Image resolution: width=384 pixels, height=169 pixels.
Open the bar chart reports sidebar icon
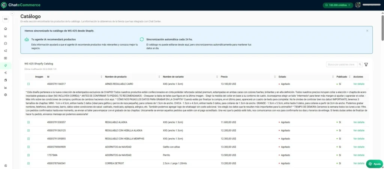[x=6, y=88]
